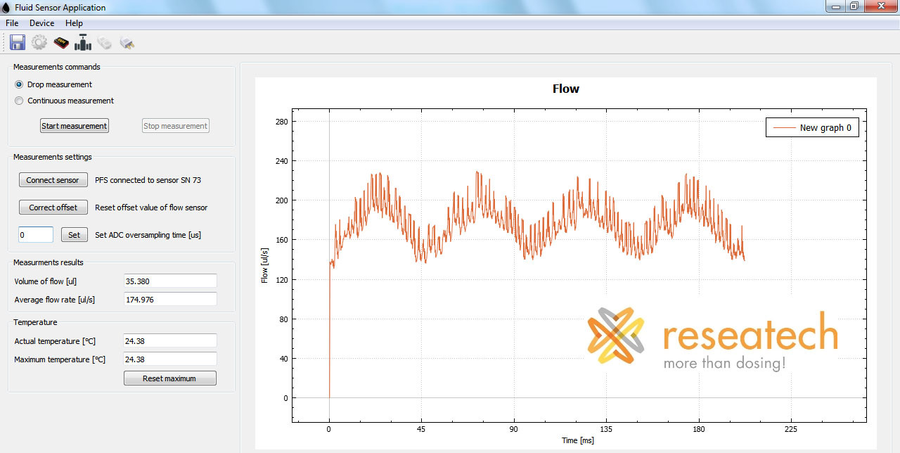
Task: Click the Average flow rate value field
Action: 169,299
